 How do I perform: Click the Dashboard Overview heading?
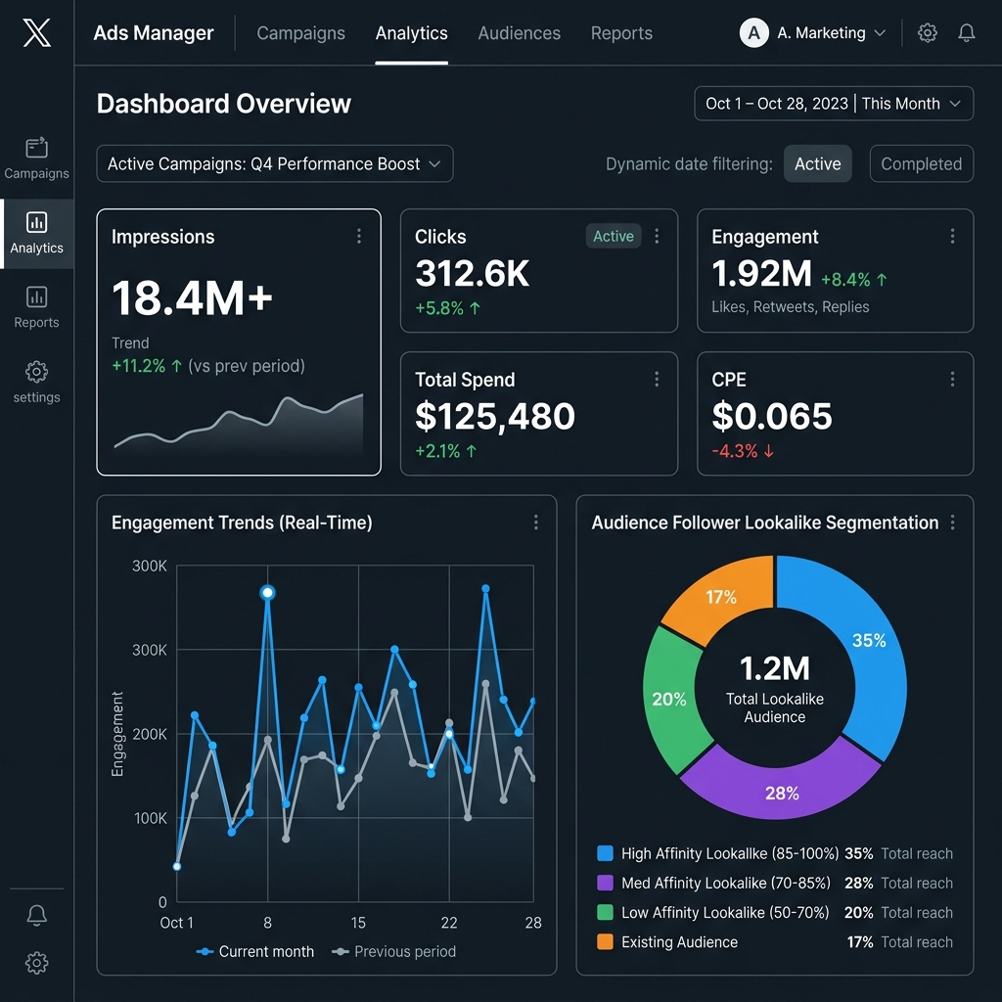click(224, 104)
